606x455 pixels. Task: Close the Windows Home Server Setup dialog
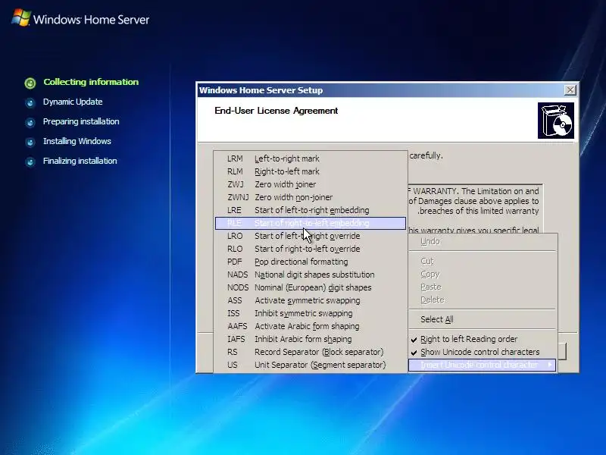pyautogui.click(x=570, y=90)
